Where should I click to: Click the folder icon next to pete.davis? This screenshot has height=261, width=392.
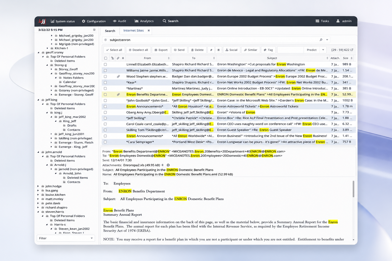[43, 203]
